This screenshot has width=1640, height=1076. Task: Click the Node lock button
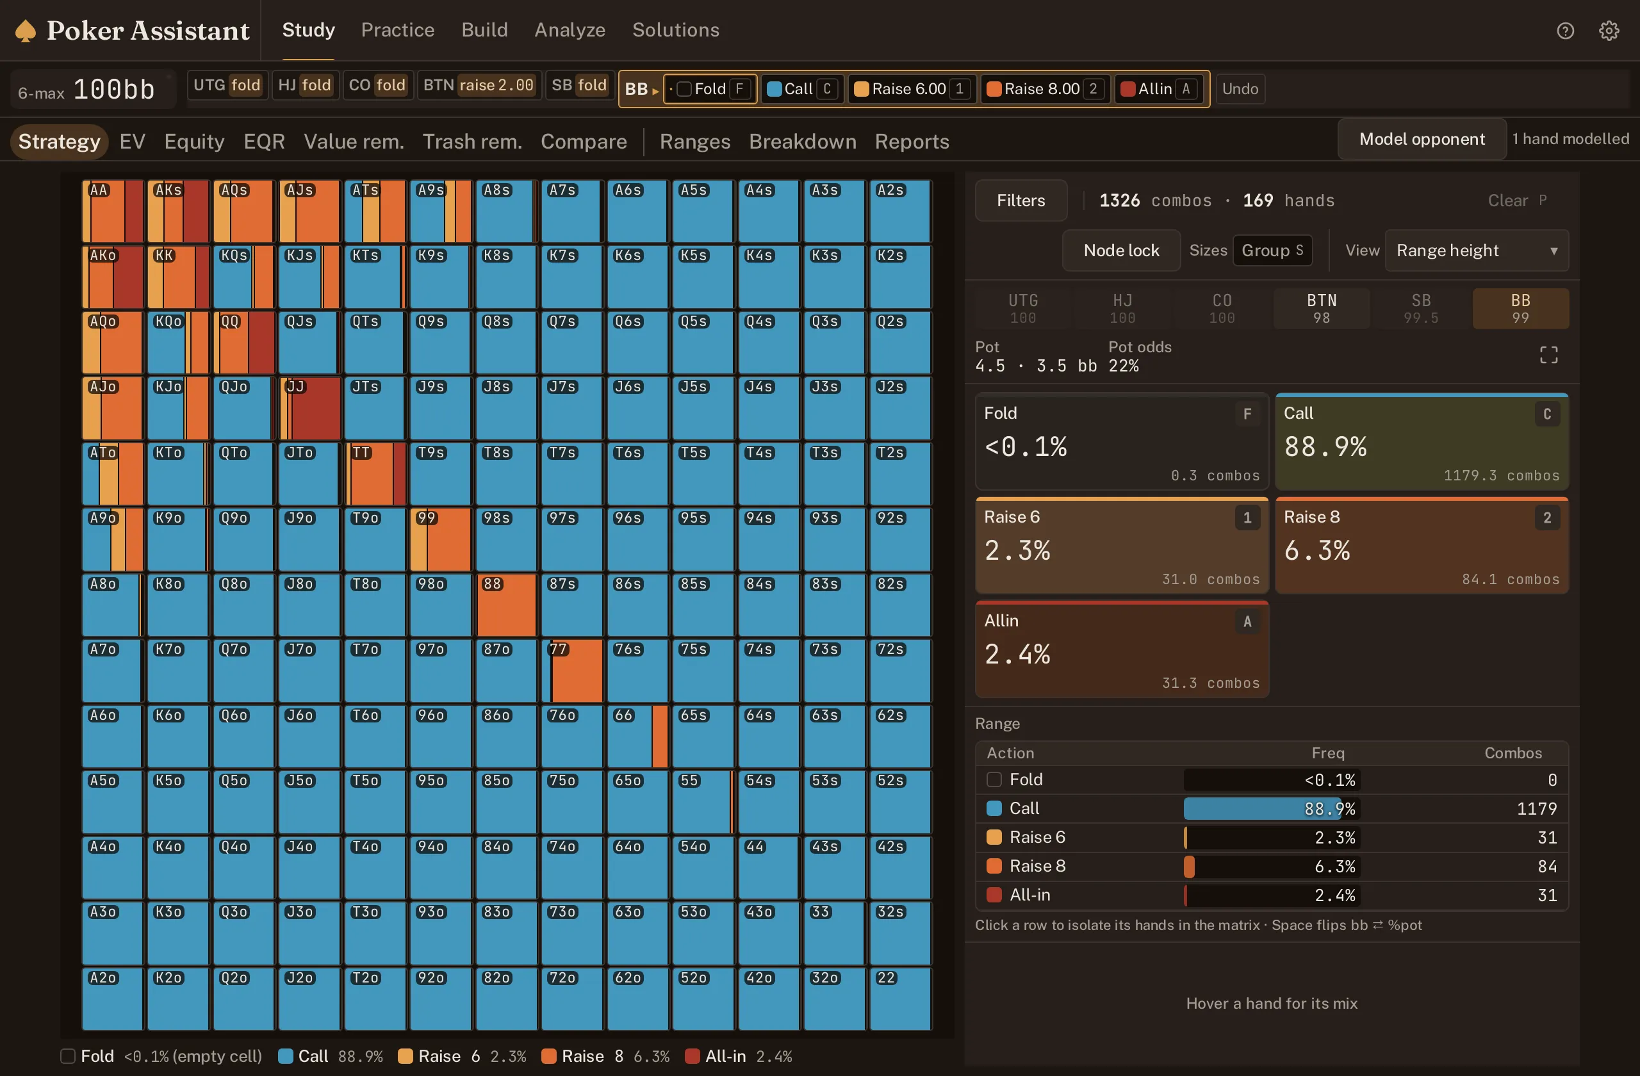(1121, 250)
